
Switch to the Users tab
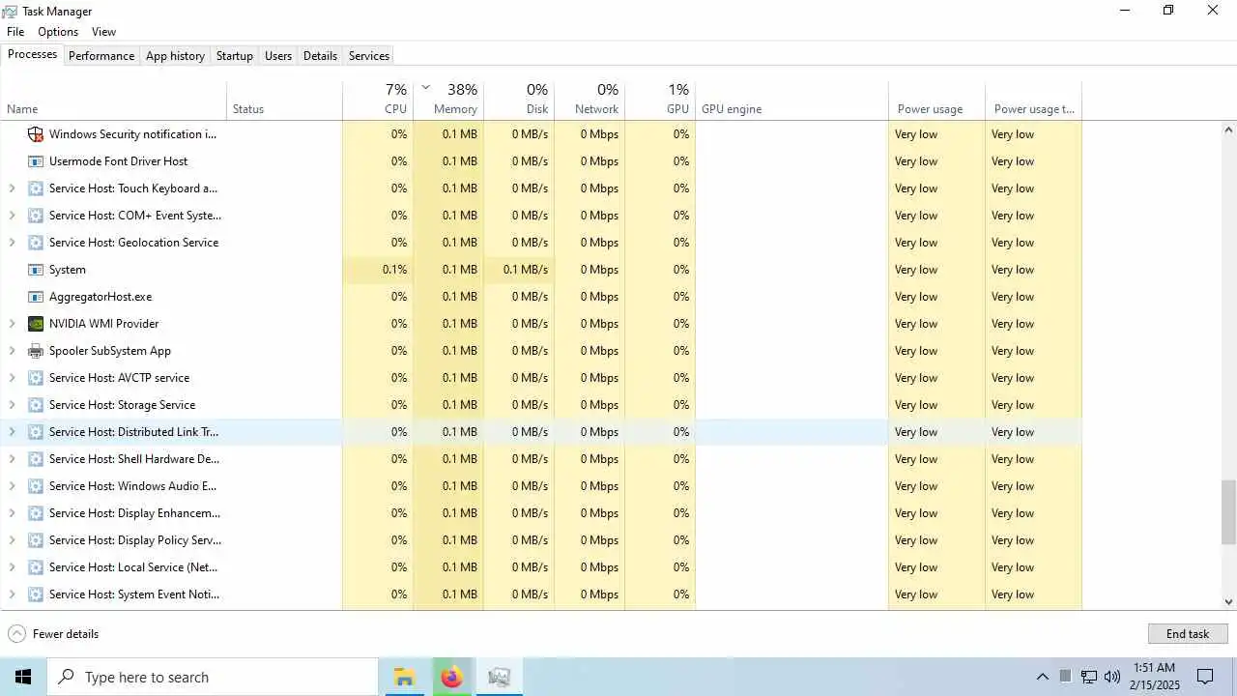278,56
